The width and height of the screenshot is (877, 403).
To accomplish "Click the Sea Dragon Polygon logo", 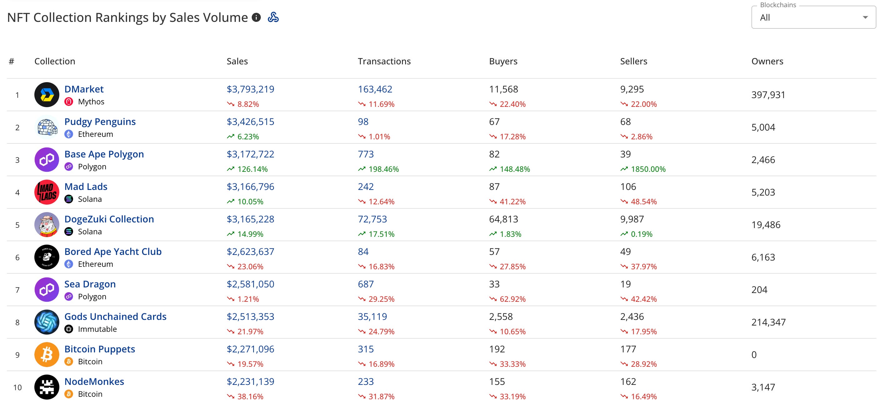I will pos(47,290).
